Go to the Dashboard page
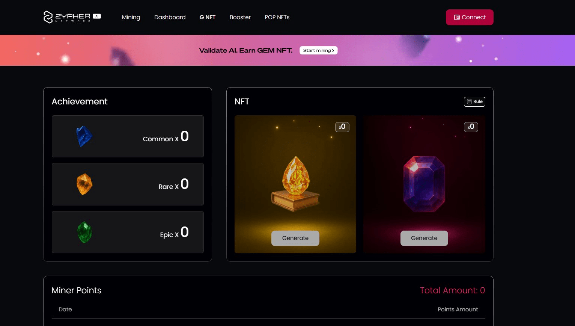The image size is (575, 326). pos(170,17)
